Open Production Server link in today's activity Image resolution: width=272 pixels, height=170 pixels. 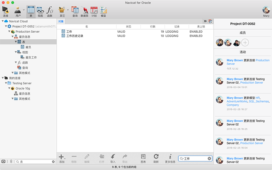point(248,62)
